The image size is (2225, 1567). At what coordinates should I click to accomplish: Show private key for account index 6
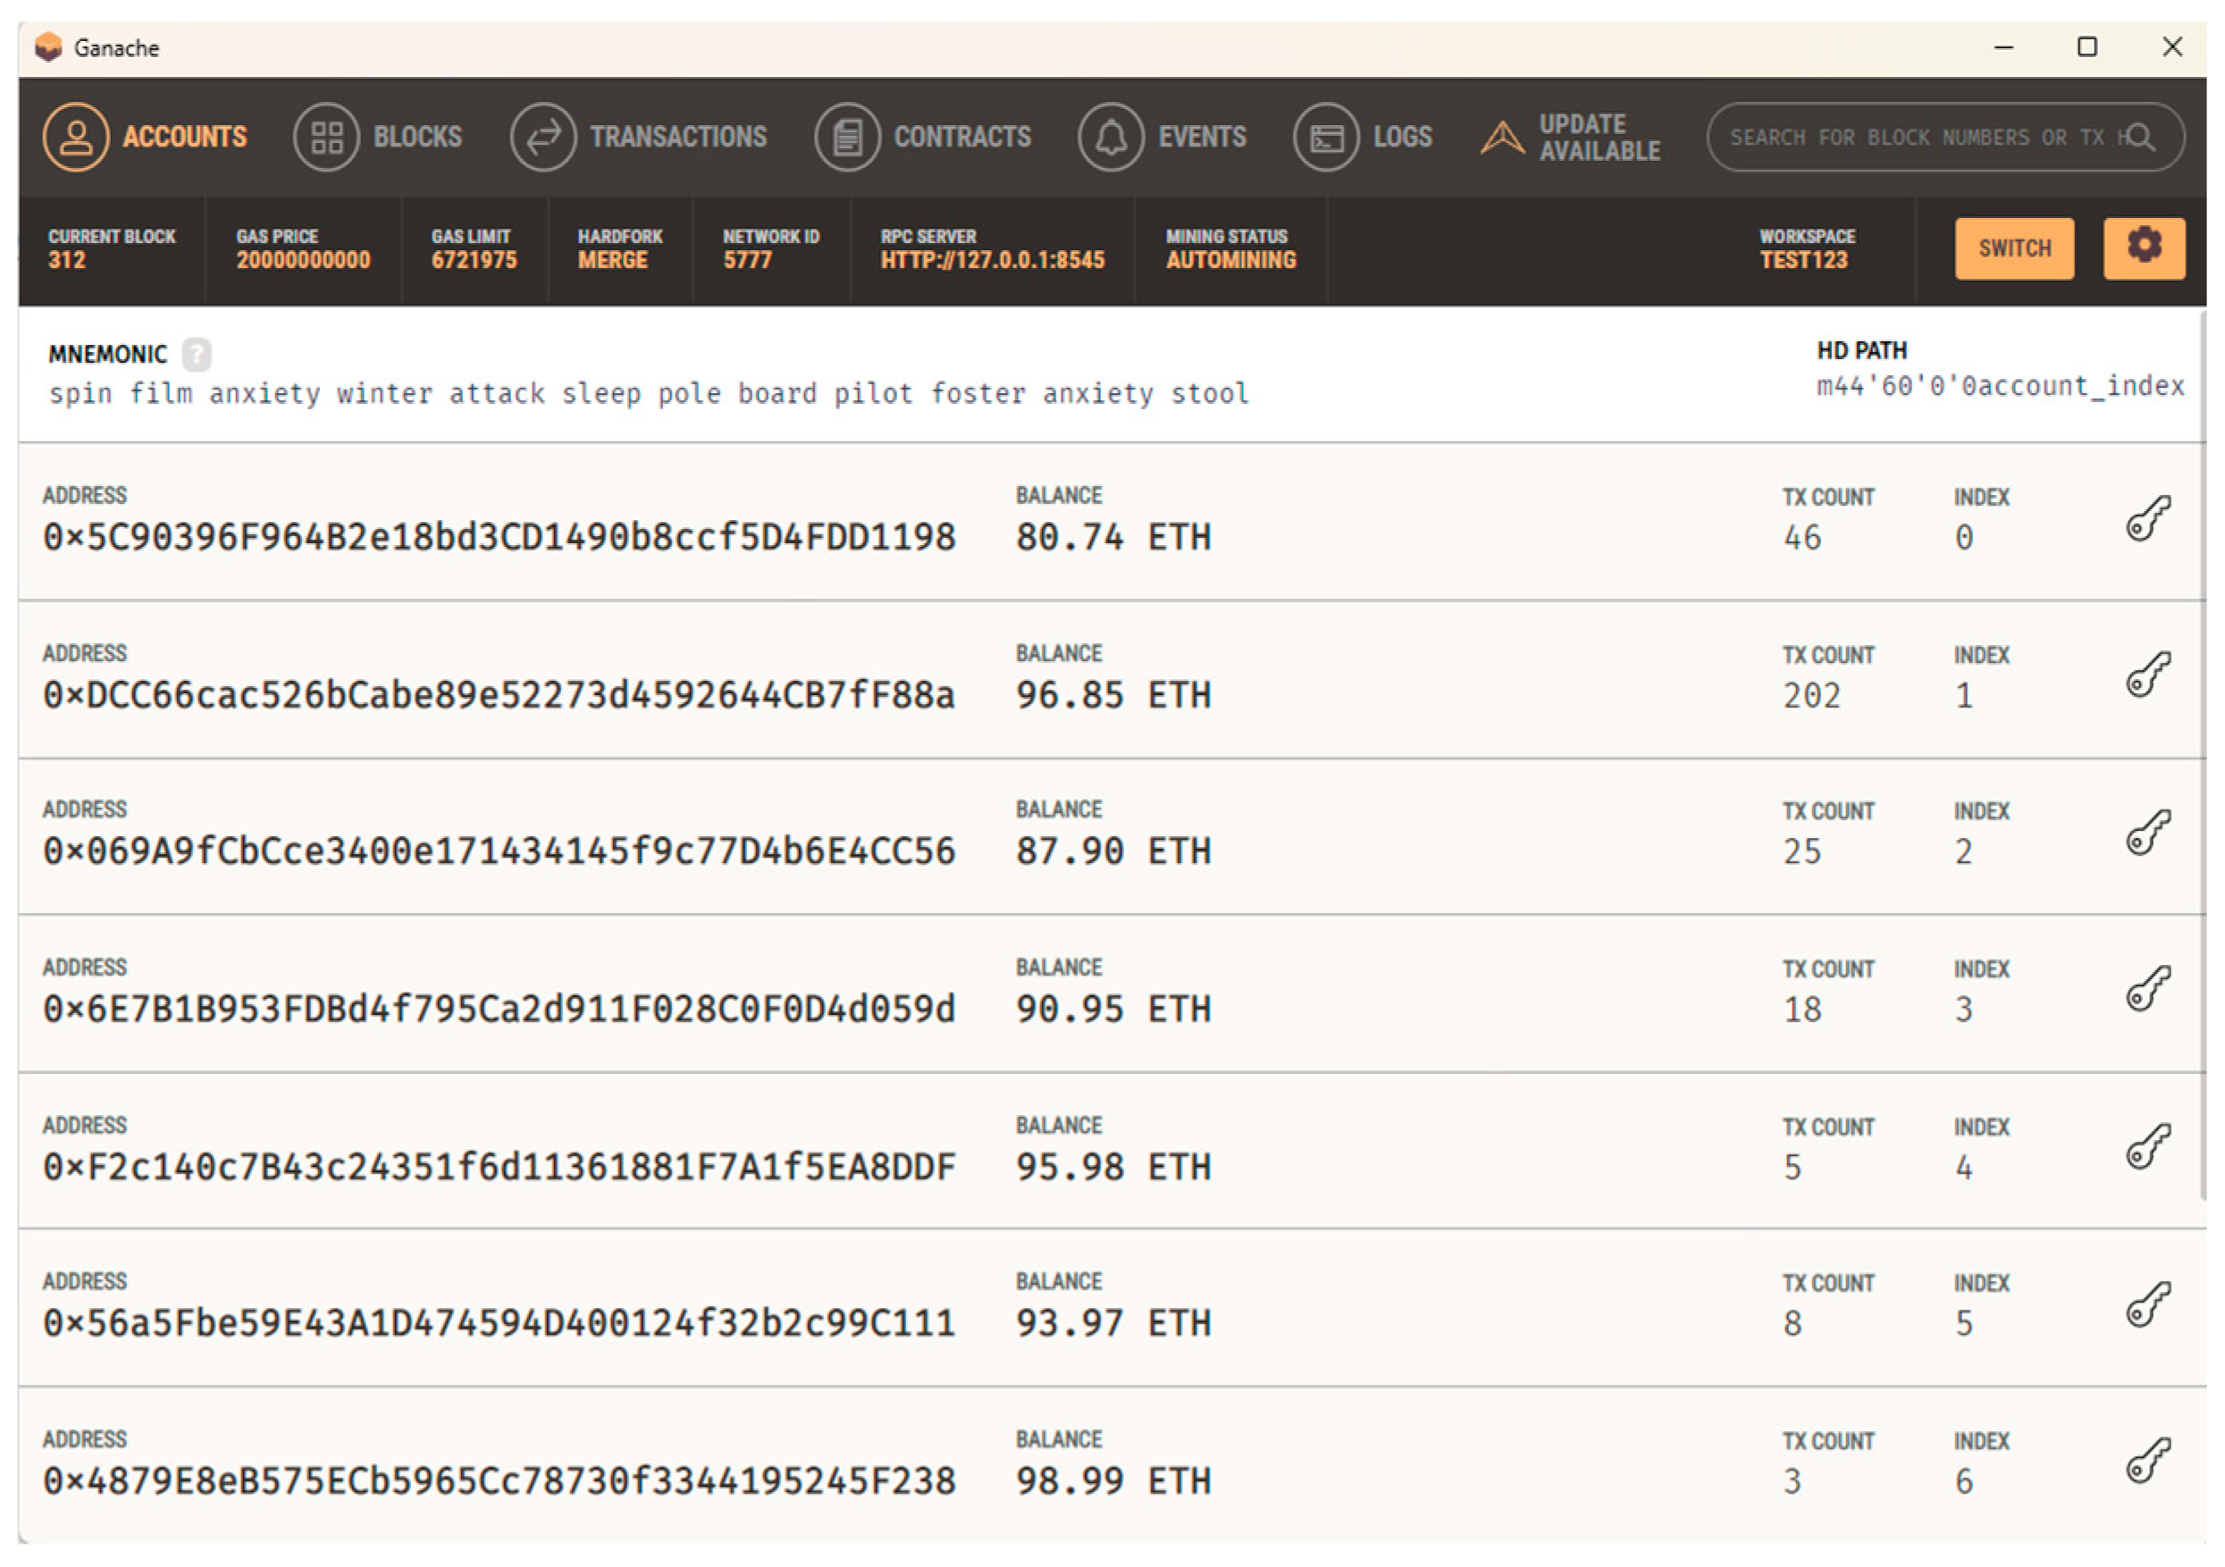point(2147,1461)
